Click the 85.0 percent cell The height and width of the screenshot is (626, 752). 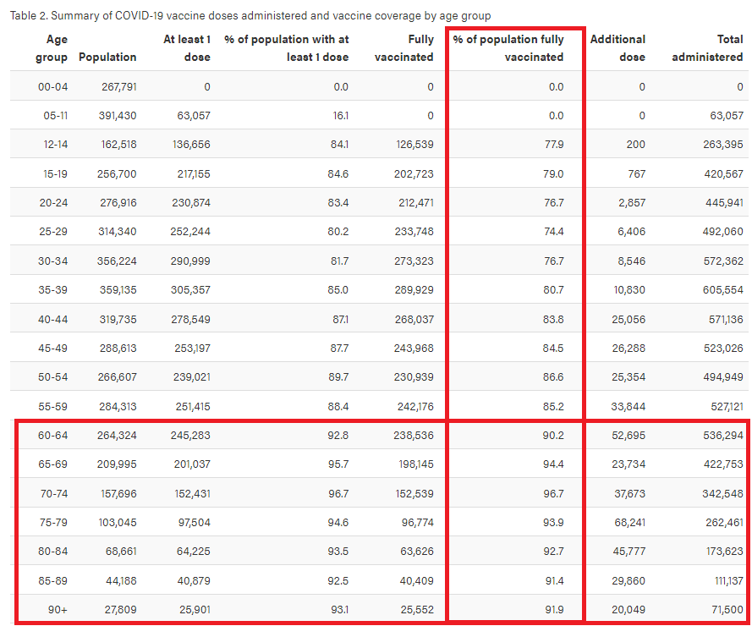[x=338, y=289]
